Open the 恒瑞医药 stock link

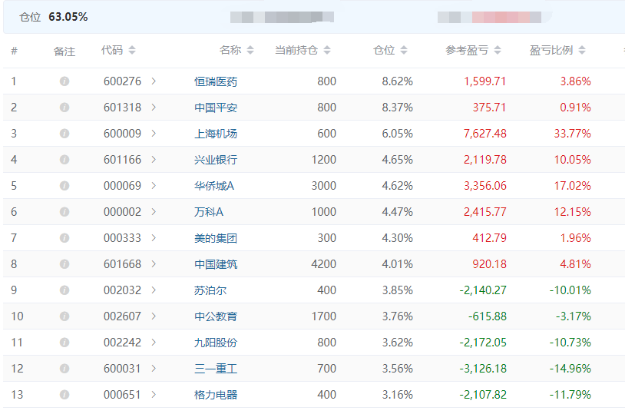tap(216, 81)
